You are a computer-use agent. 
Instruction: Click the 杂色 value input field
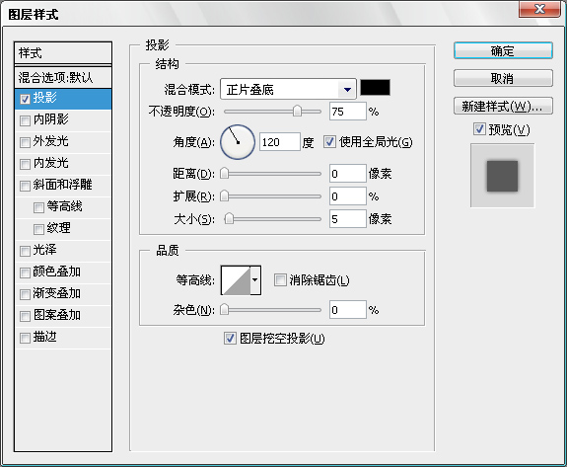[348, 310]
